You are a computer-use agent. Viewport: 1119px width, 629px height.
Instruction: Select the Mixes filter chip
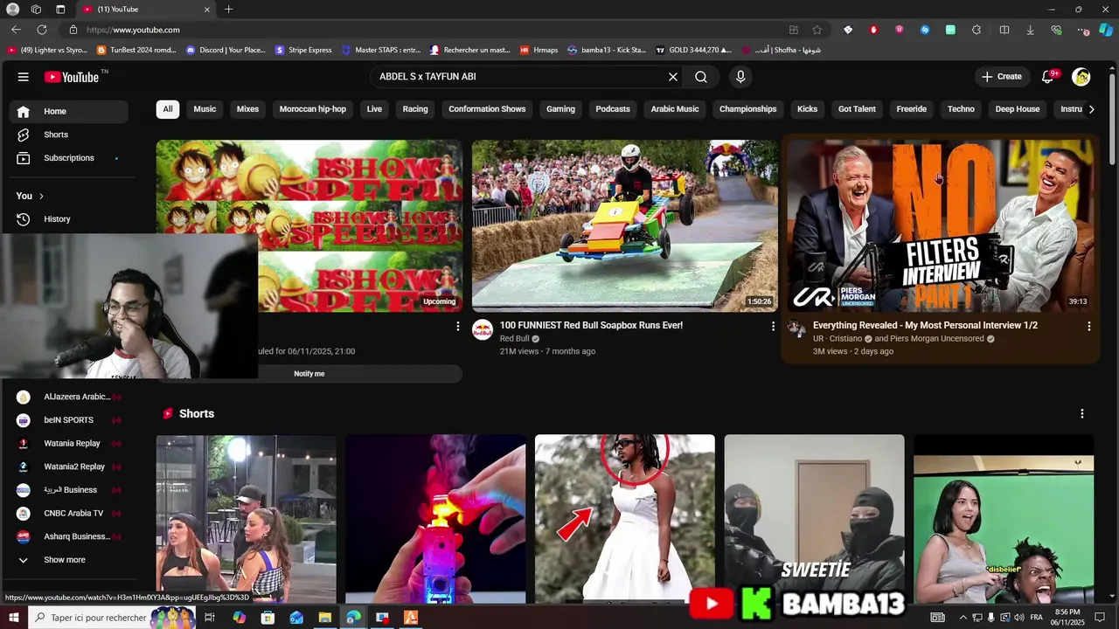click(247, 109)
